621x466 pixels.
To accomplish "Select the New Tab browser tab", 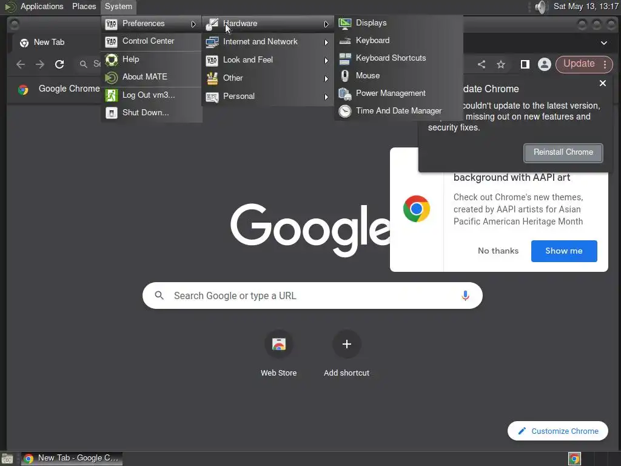I will tap(55, 42).
